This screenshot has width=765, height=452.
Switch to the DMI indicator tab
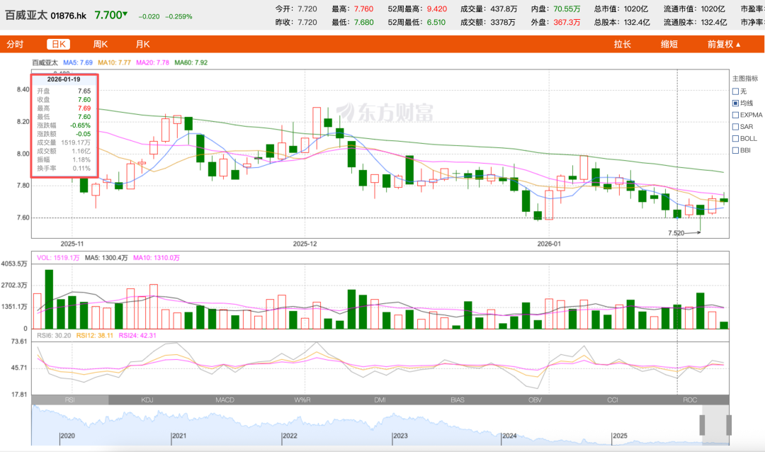[380, 400]
